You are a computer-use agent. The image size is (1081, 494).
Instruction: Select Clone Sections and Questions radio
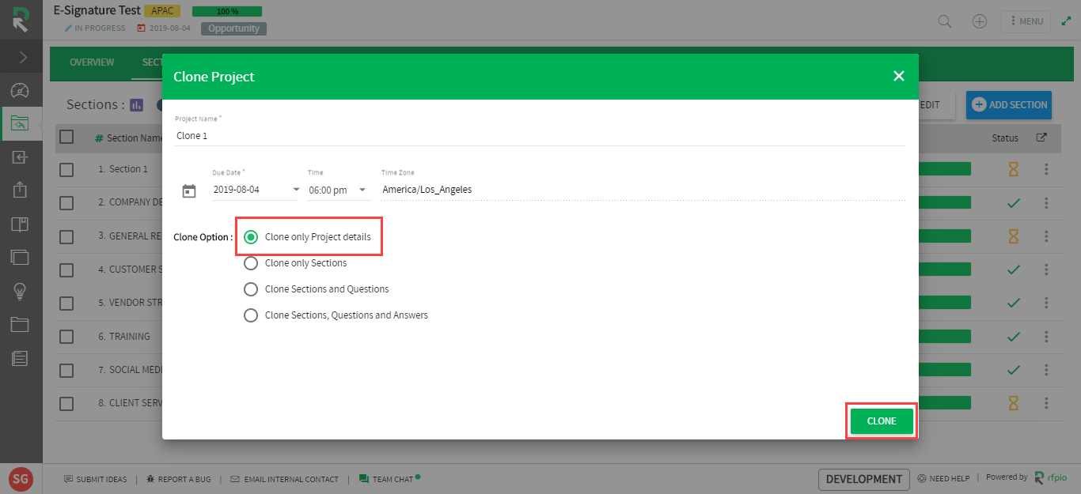point(251,289)
